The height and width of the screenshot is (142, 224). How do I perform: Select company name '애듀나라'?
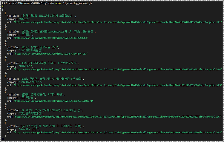pos(26,66)
